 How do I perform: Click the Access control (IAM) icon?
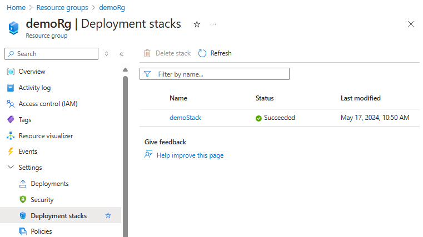10,104
